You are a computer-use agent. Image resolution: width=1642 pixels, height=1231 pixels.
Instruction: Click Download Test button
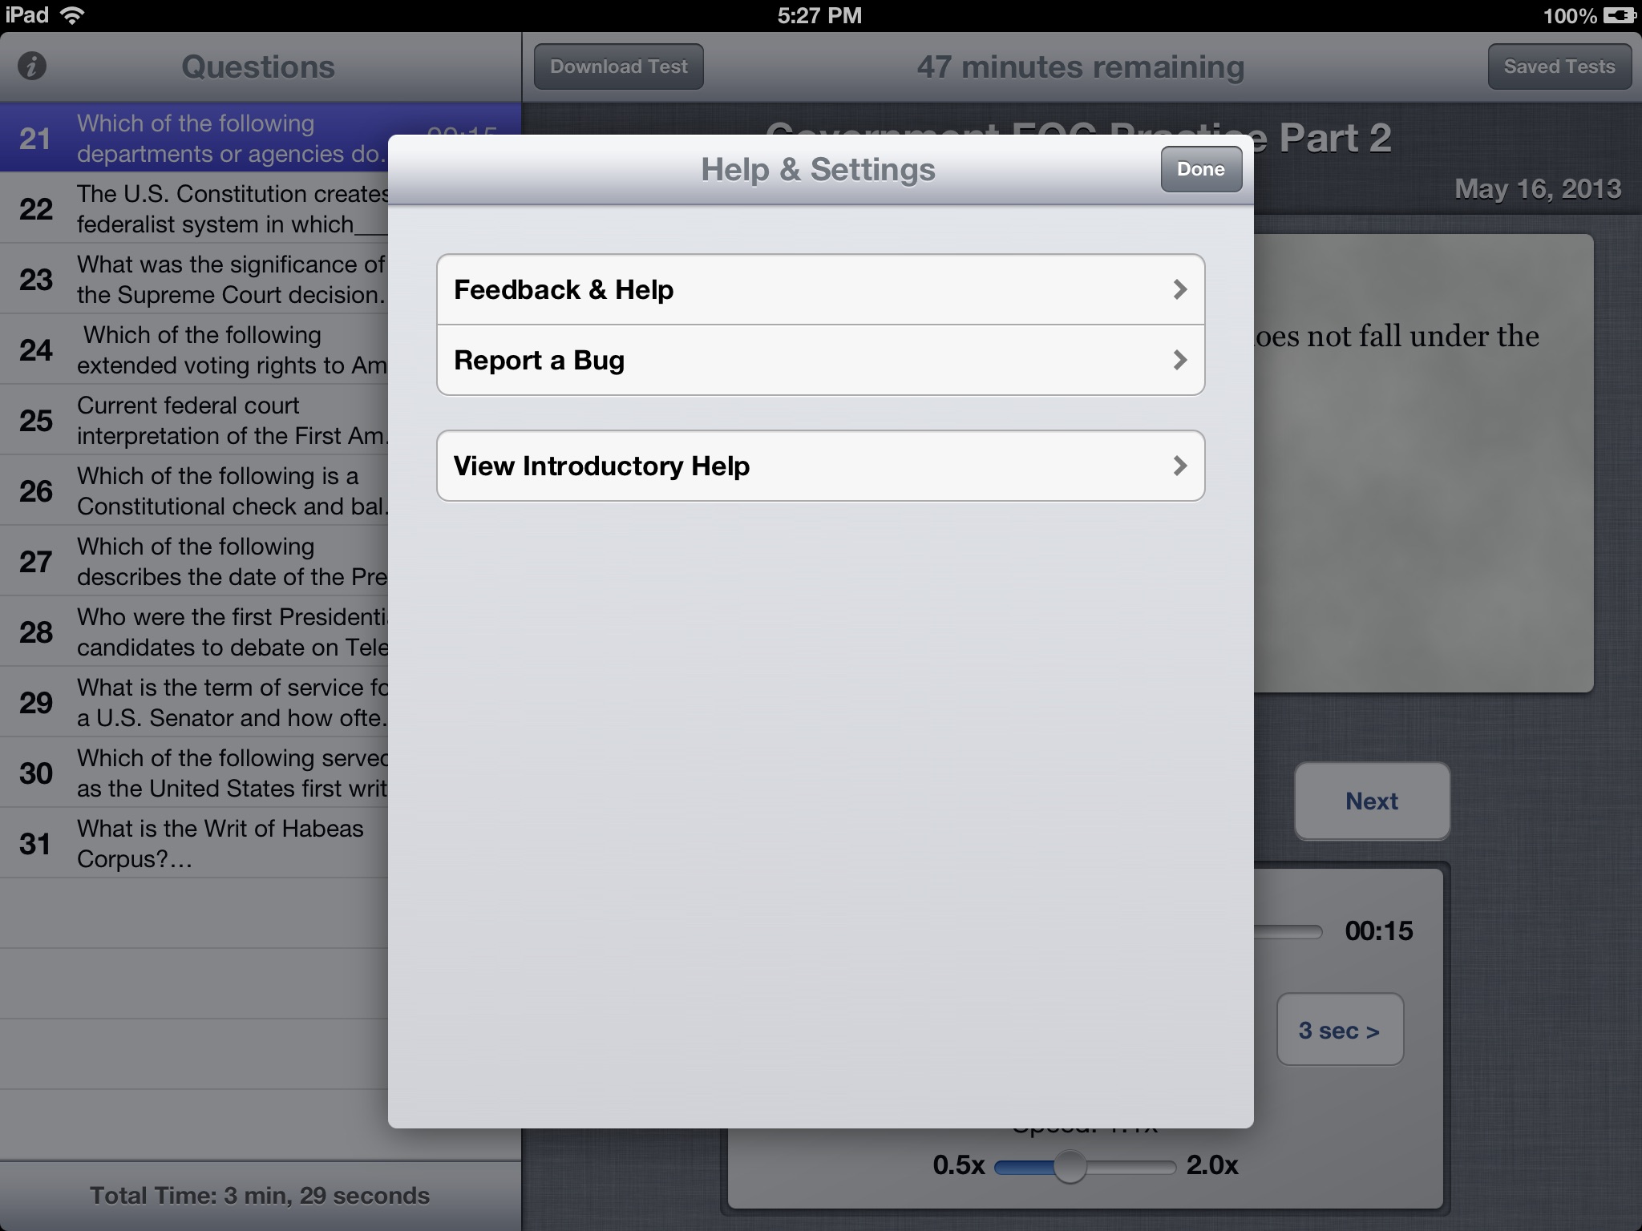617,65
